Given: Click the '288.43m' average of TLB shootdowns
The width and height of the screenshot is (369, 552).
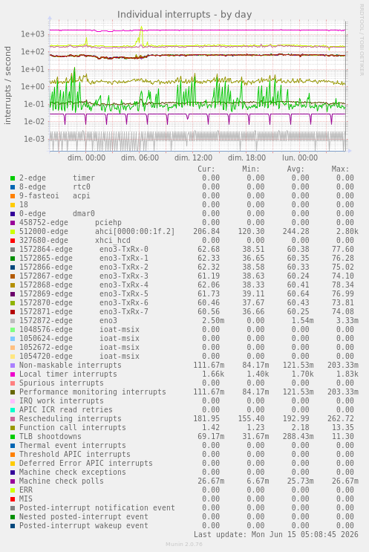Looking at the screenshot, I should coord(298,437).
